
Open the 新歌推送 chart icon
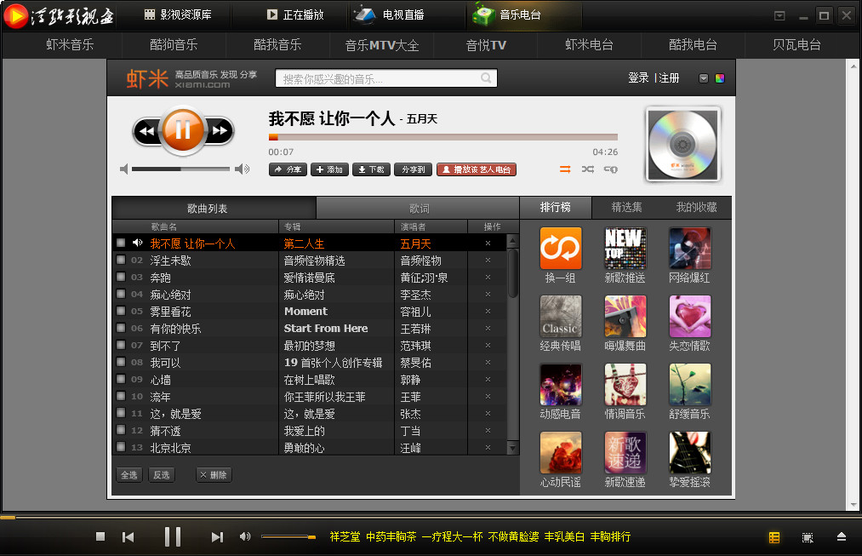(625, 248)
